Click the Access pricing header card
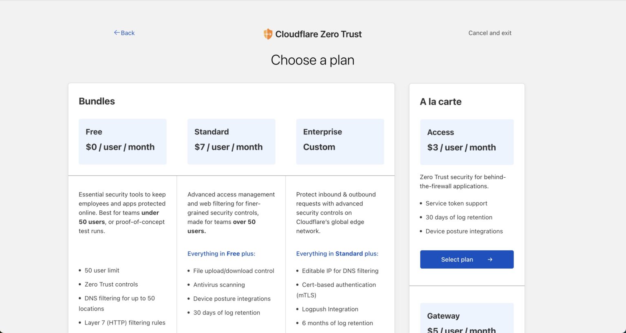 [467, 141]
